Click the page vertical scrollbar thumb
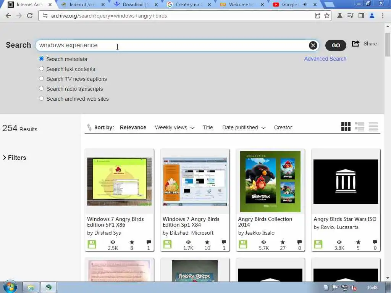The image size is (391, 293). pyautogui.click(x=388, y=44)
